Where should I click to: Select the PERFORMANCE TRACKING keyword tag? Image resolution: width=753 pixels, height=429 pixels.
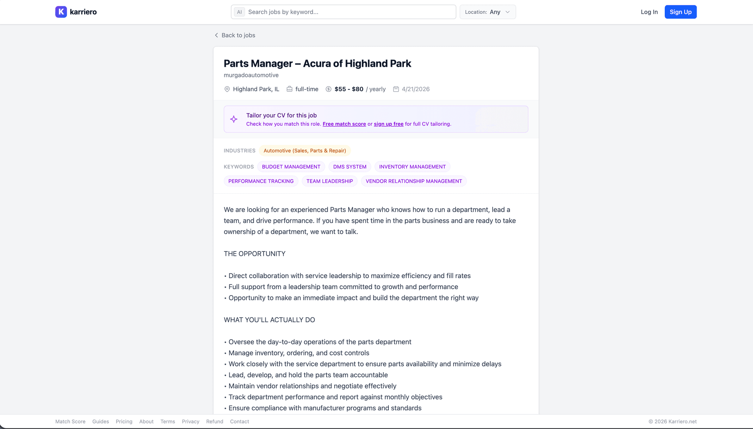[x=261, y=181]
